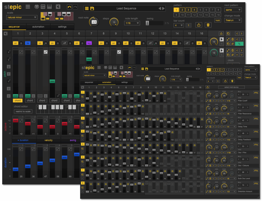This screenshot has height=201, width=262.
Task: Click the restrict to scale button
Action: [23, 111]
